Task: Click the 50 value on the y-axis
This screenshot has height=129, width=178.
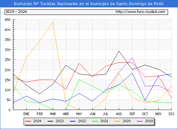Action: [x=8, y=100]
